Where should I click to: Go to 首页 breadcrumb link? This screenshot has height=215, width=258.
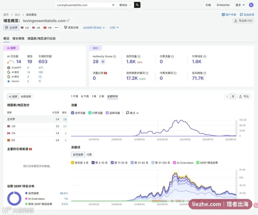tap(6, 15)
